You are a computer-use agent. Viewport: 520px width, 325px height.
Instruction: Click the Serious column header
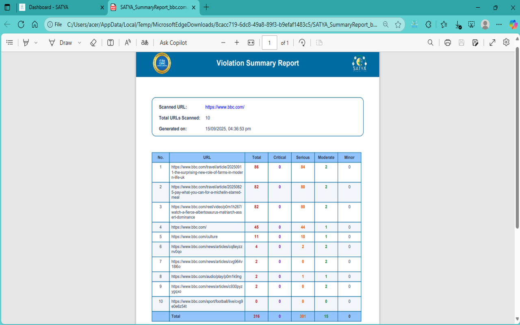[x=303, y=158]
